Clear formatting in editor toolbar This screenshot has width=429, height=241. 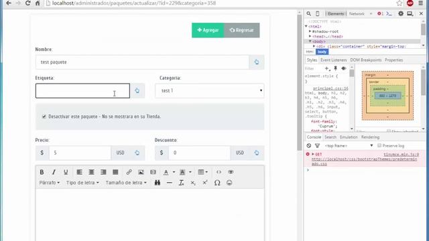(x=181, y=183)
